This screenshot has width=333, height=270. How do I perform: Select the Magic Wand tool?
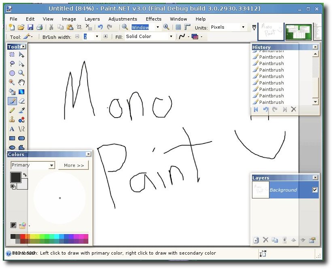point(12,82)
